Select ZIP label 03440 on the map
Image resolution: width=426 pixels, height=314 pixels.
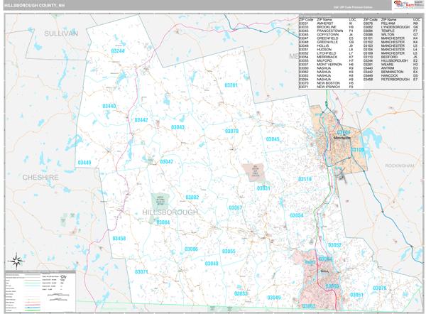109,106
